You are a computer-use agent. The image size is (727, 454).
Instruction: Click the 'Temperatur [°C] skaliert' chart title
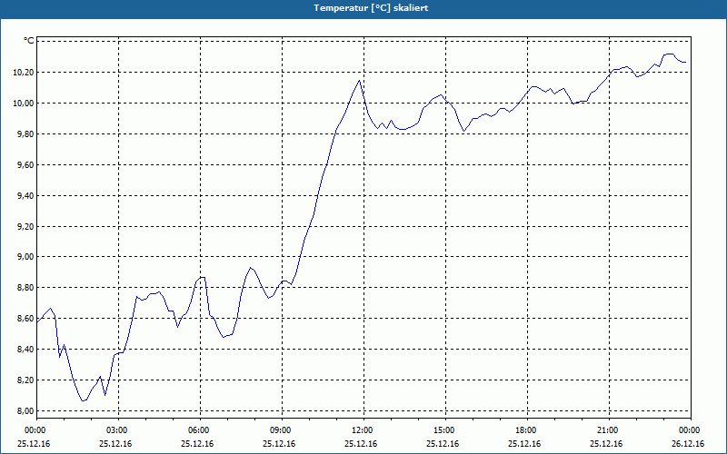click(x=371, y=8)
